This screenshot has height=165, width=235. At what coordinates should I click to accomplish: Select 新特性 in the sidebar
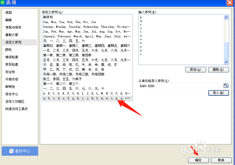10,86
